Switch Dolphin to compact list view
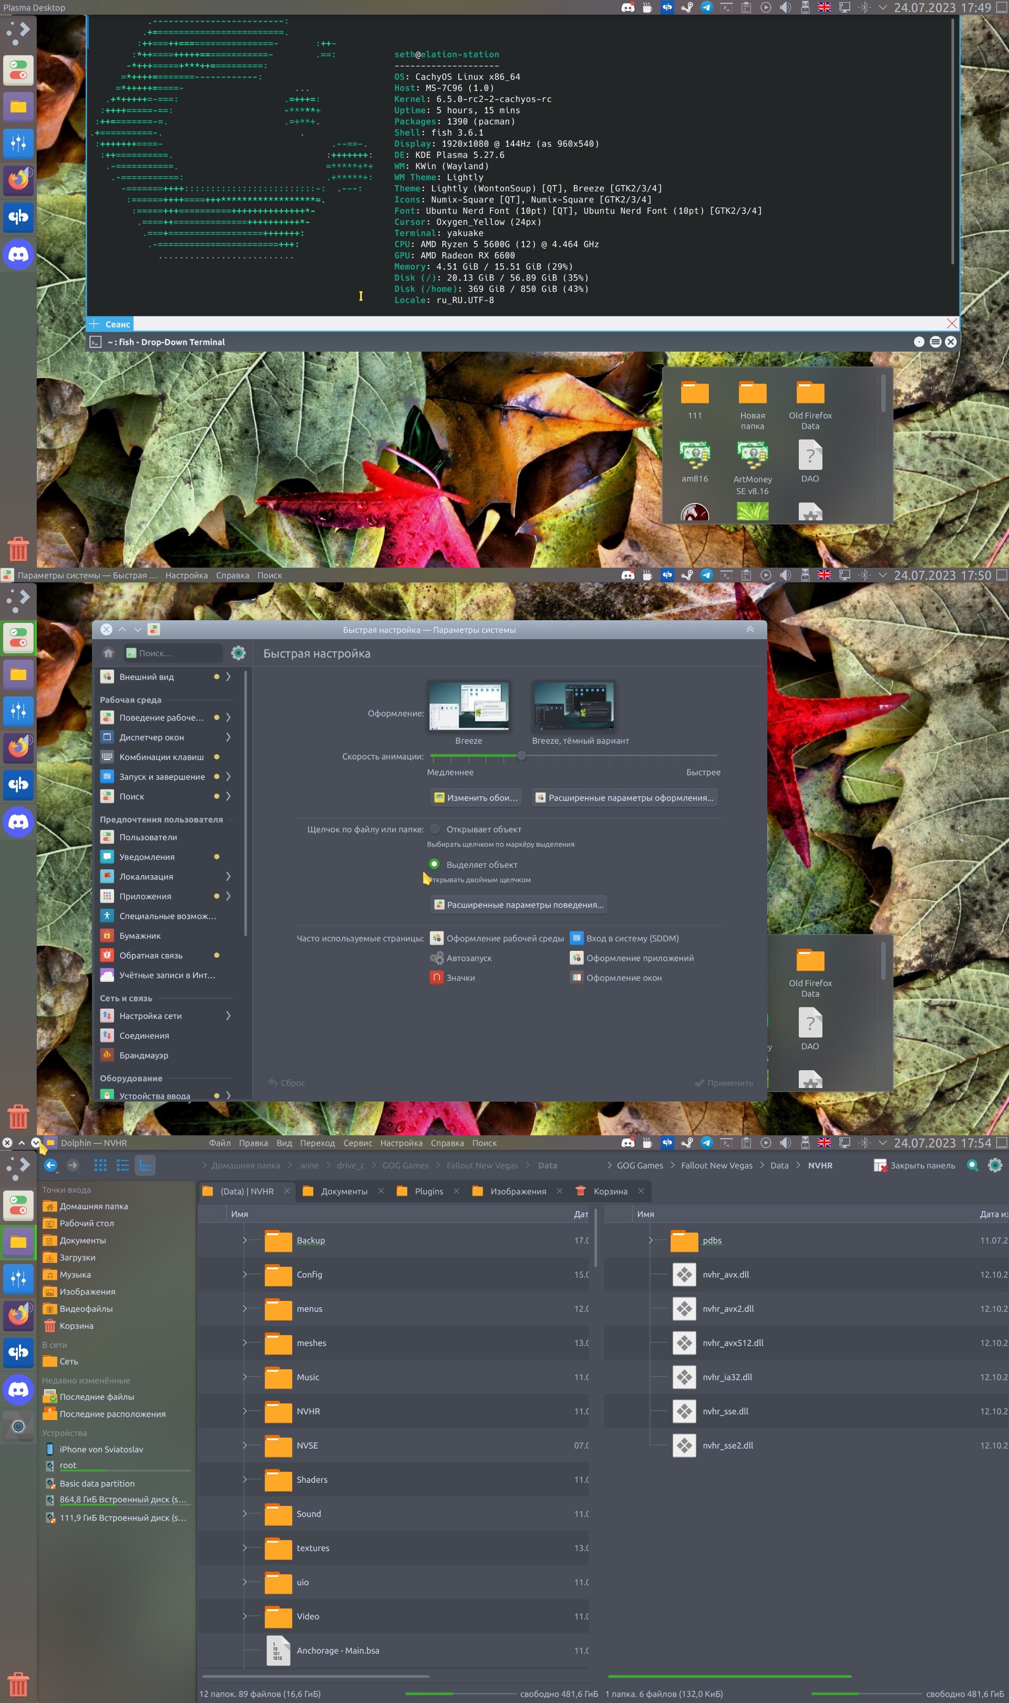The width and height of the screenshot is (1009, 1703). 123,1165
